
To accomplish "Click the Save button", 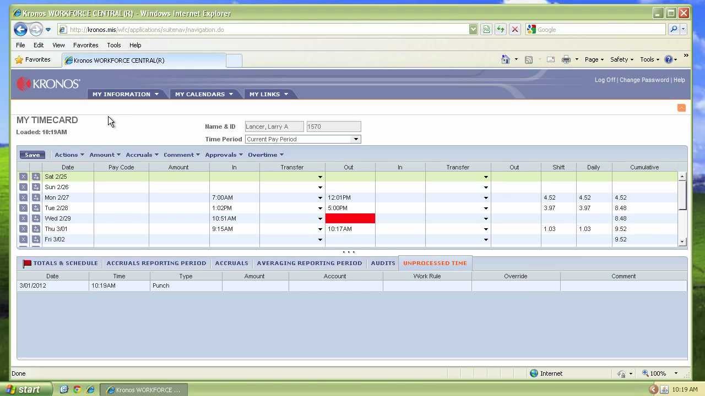I will pyautogui.click(x=32, y=155).
